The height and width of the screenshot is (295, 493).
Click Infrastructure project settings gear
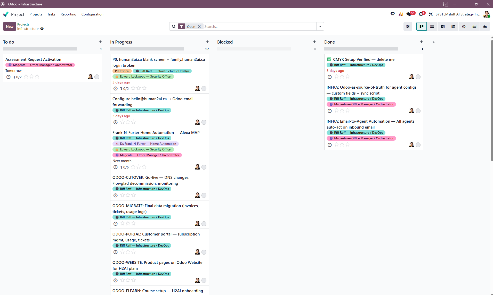click(x=42, y=29)
